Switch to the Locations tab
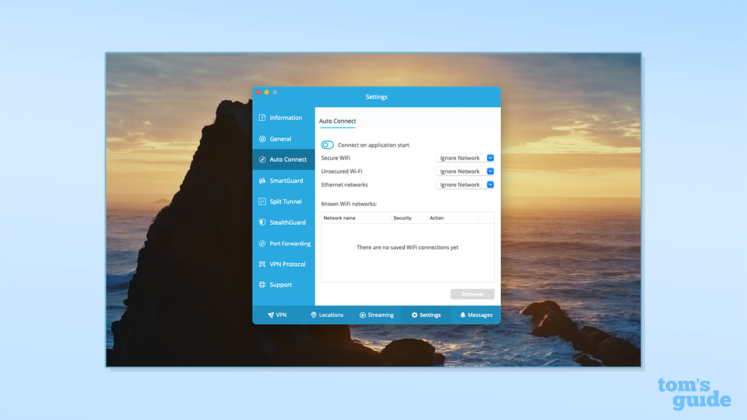The image size is (747, 420). [x=327, y=315]
